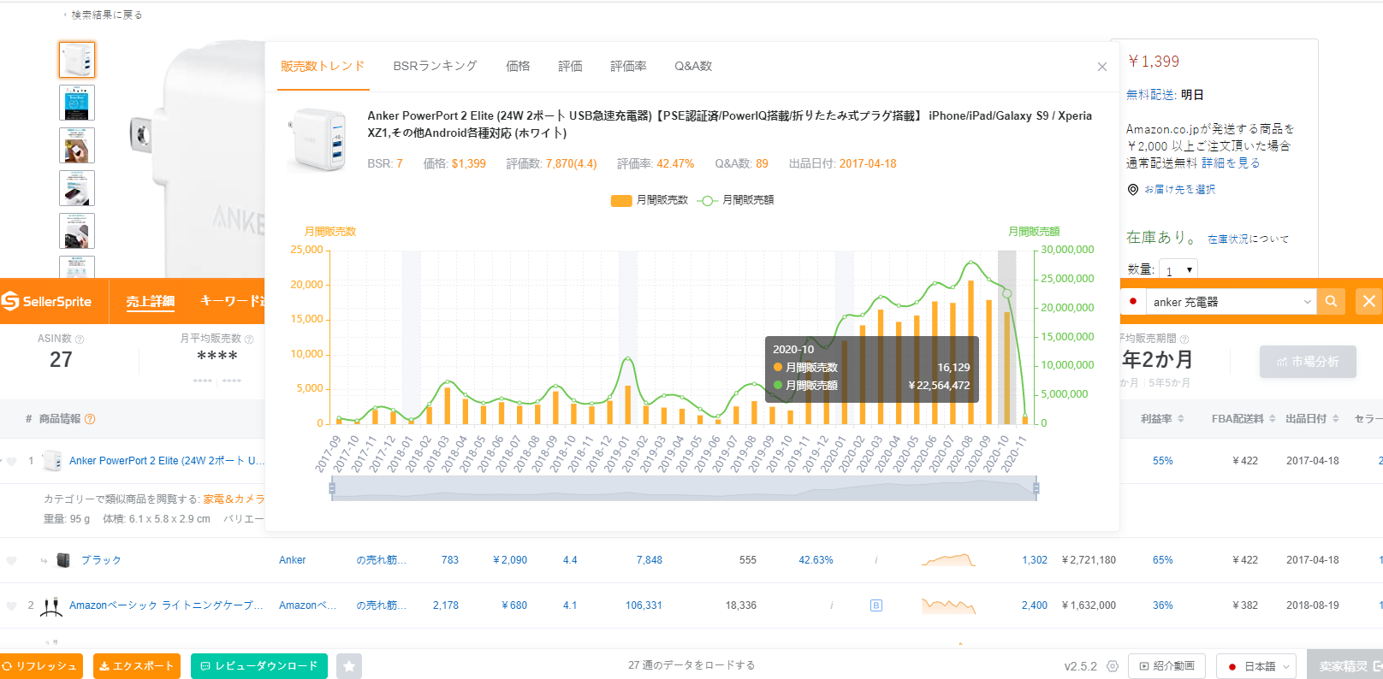Image resolution: width=1383 pixels, height=679 pixels.
Task: Select the third product thumbnail image
Action: [77, 145]
